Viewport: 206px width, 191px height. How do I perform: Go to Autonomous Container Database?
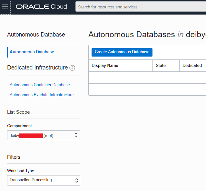tap(40, 85)
